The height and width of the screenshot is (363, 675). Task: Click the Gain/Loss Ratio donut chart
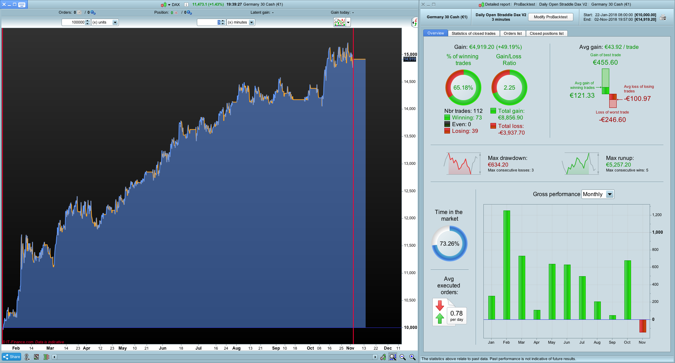click(509, 87)
